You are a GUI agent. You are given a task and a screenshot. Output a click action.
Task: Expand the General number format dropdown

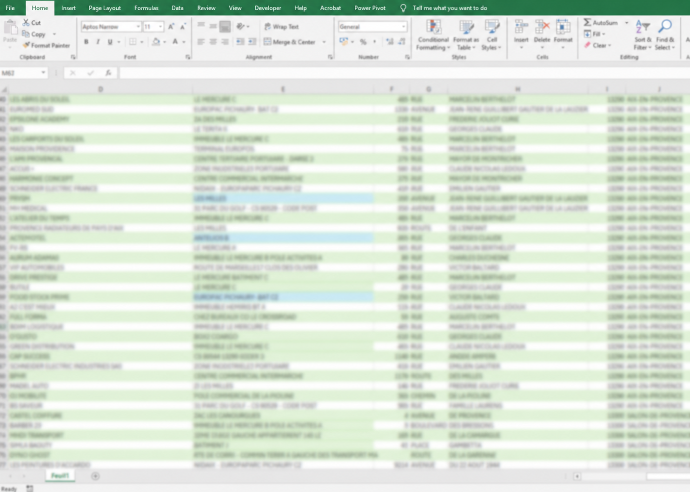coord(403,27)
